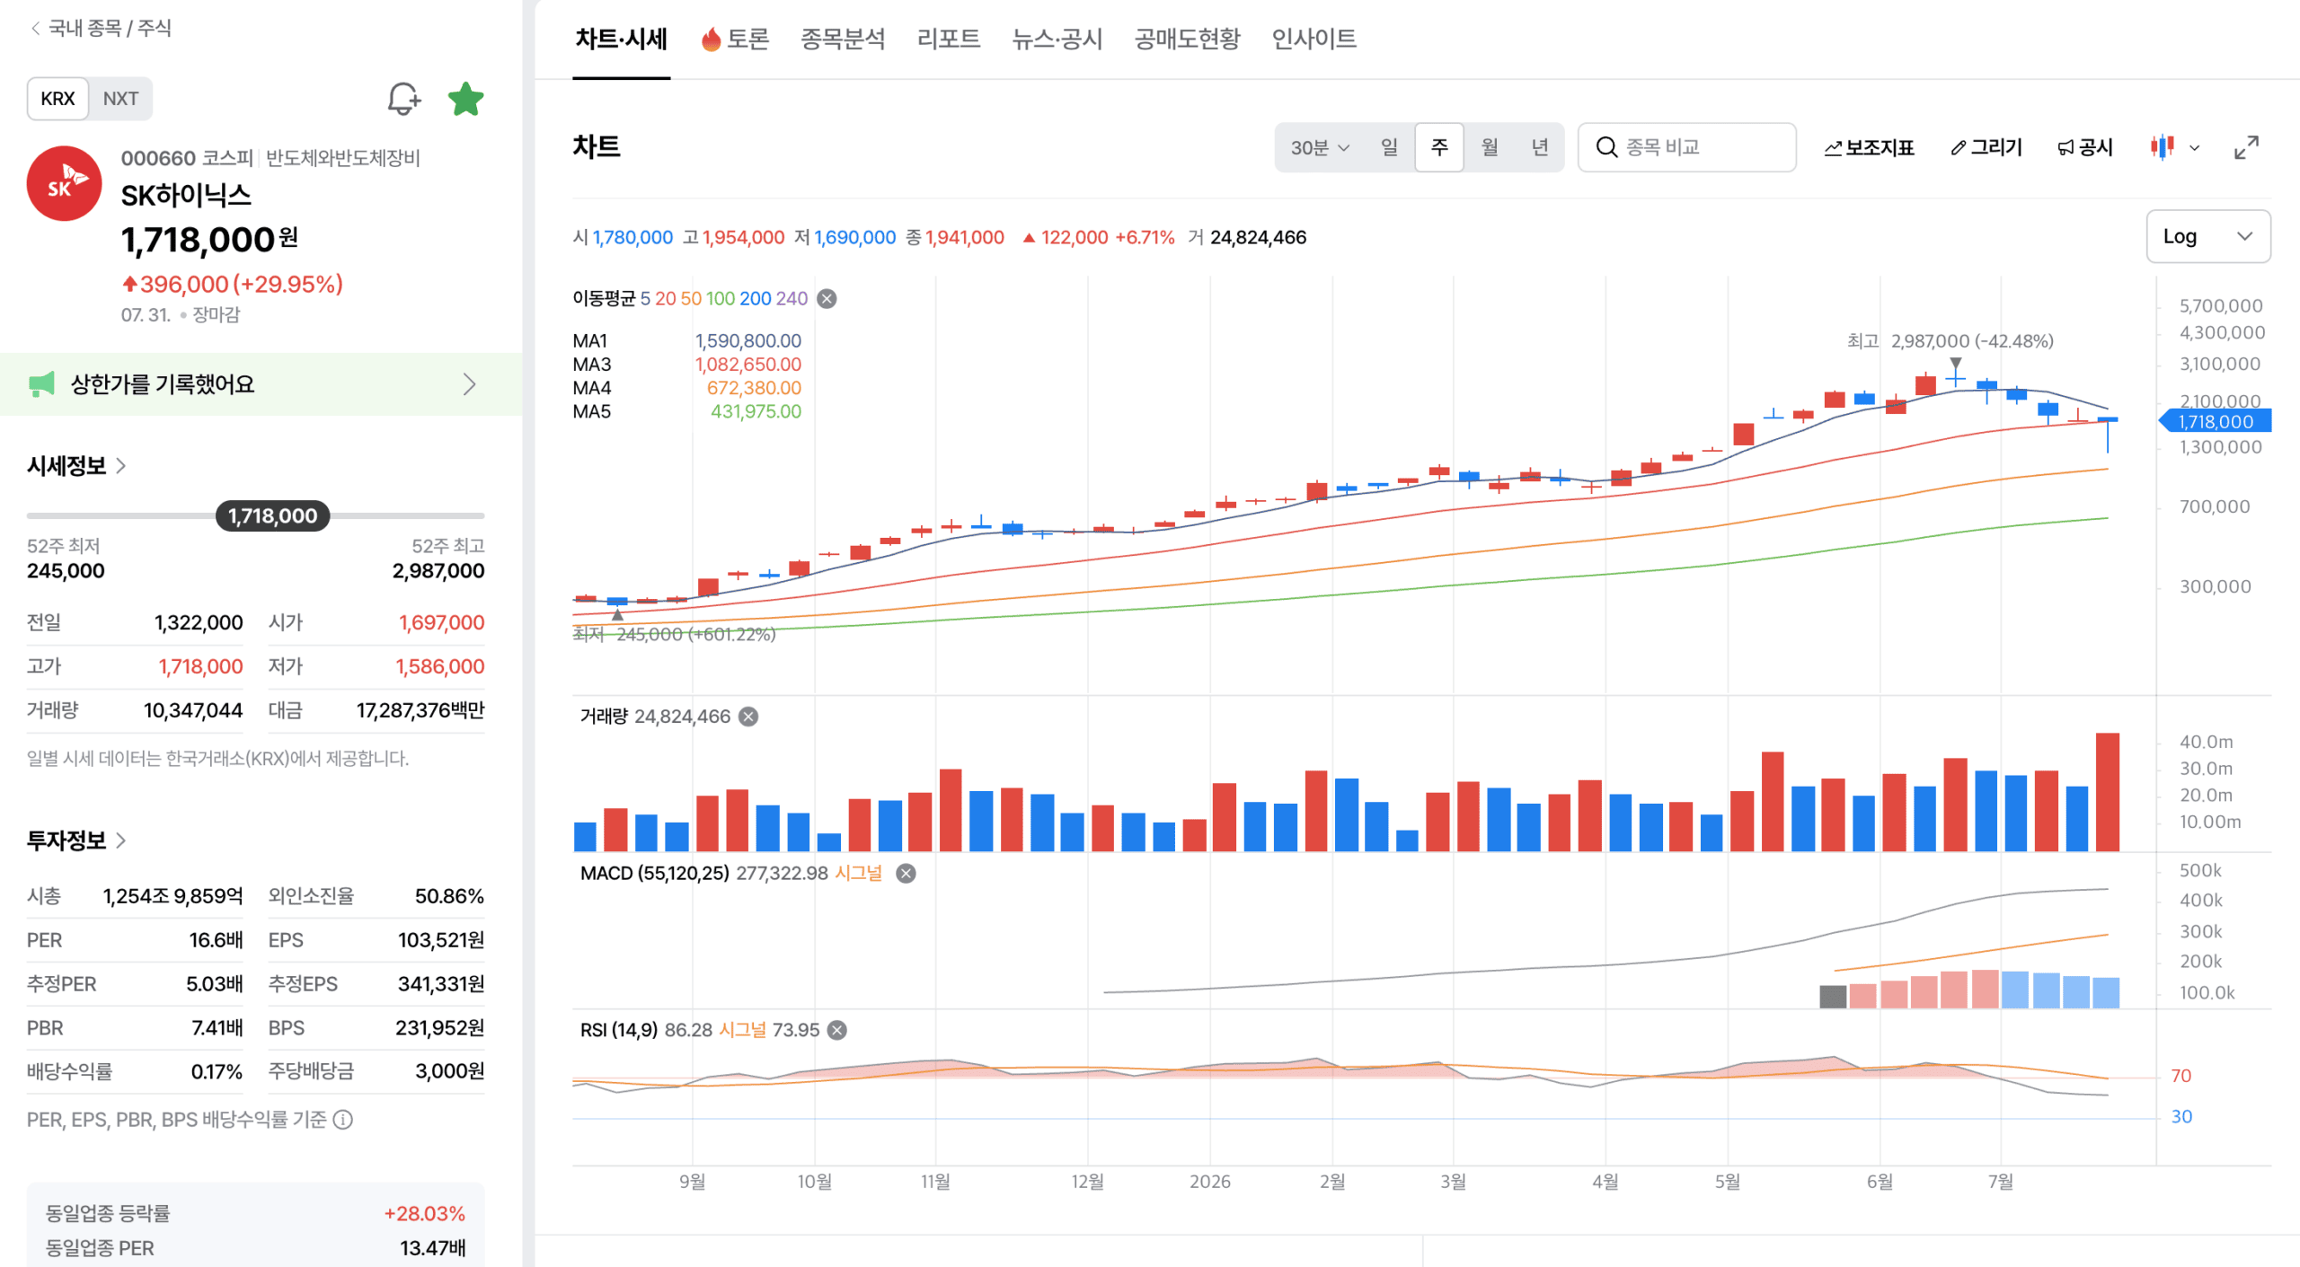Close the RSI indicator
Image resolution: width=2300 pixels, height=1267 pixels.
click(x=836, y=1031)
